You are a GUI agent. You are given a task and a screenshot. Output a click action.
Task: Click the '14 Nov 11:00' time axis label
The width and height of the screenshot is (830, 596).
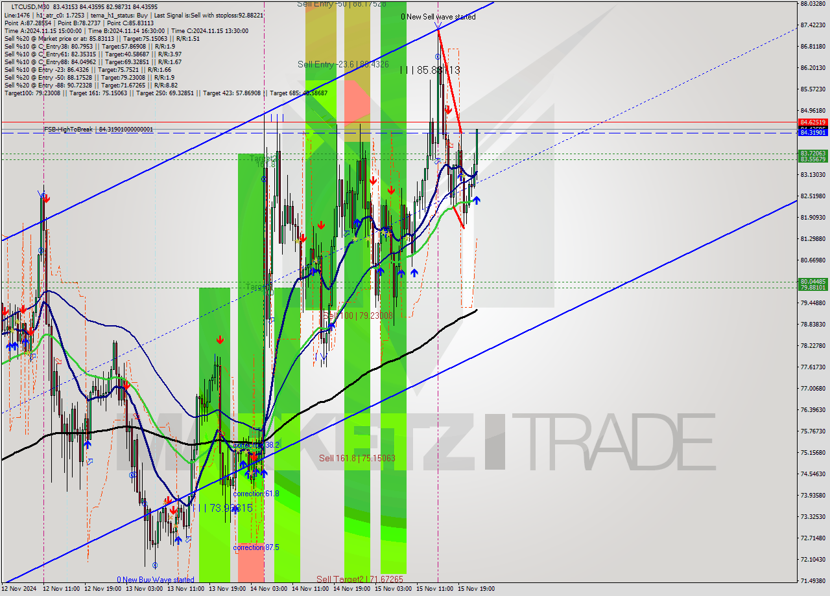pos(311,589)
